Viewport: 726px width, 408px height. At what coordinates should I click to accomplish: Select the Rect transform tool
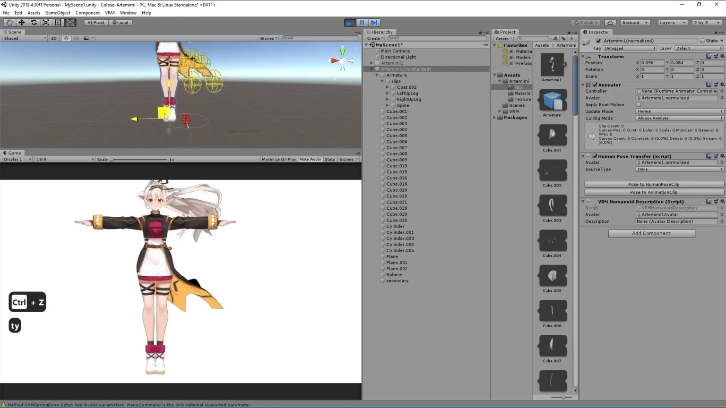click(58, 22)
